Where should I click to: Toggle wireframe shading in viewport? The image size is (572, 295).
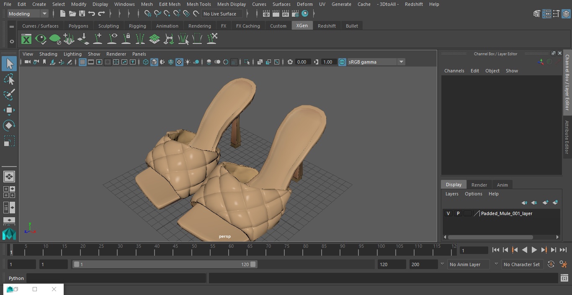146,62
